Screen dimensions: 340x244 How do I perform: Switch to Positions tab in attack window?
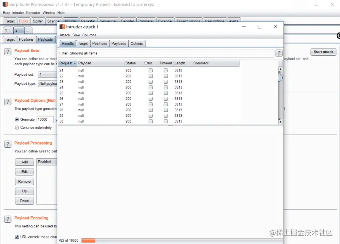[x=100, y=43]
